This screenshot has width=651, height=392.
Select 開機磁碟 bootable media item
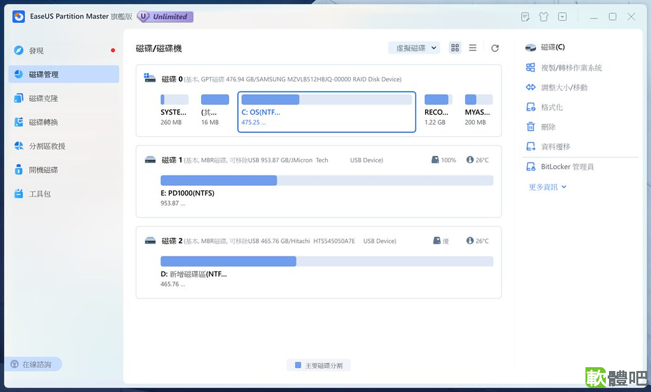coord(64,170)
